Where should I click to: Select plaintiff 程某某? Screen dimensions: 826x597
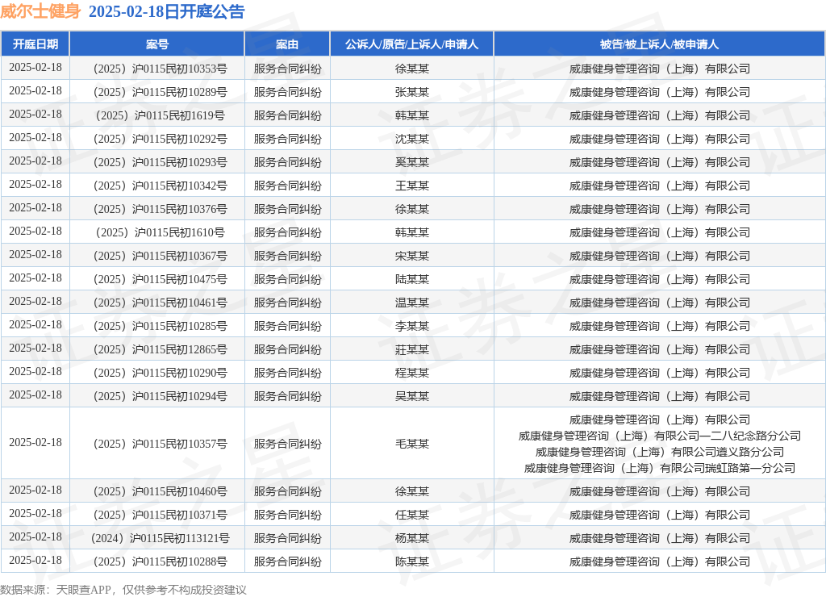point(412,373)
